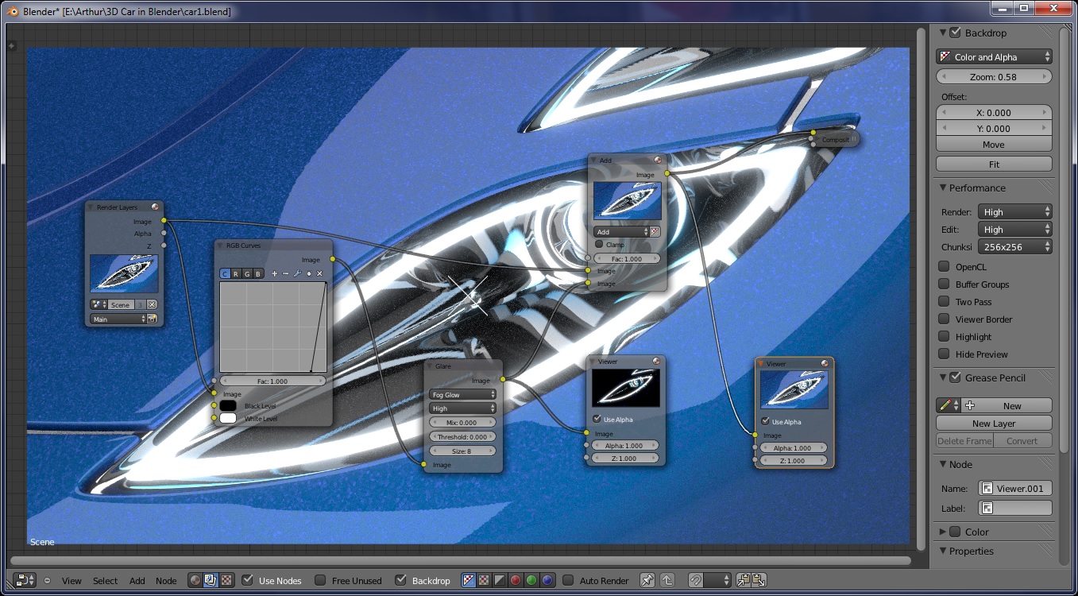Open the Render quality High dropdown

click(1014, 212)
